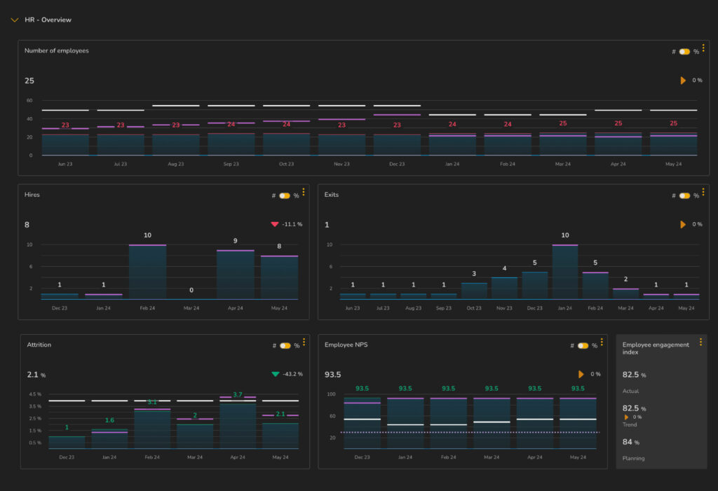Open the Exits card options menu
Image resolution: width=718 pixels, height=491 pixels.
(x=703, y=193)
